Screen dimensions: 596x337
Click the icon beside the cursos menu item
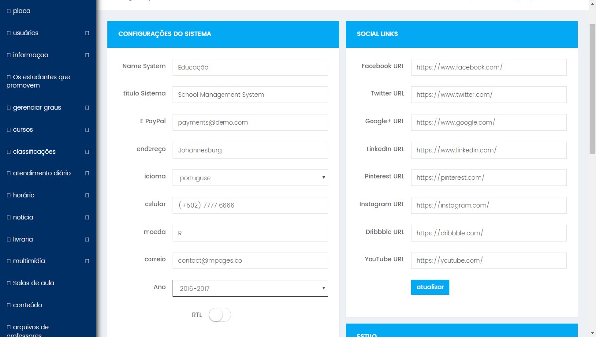point(9,130)
